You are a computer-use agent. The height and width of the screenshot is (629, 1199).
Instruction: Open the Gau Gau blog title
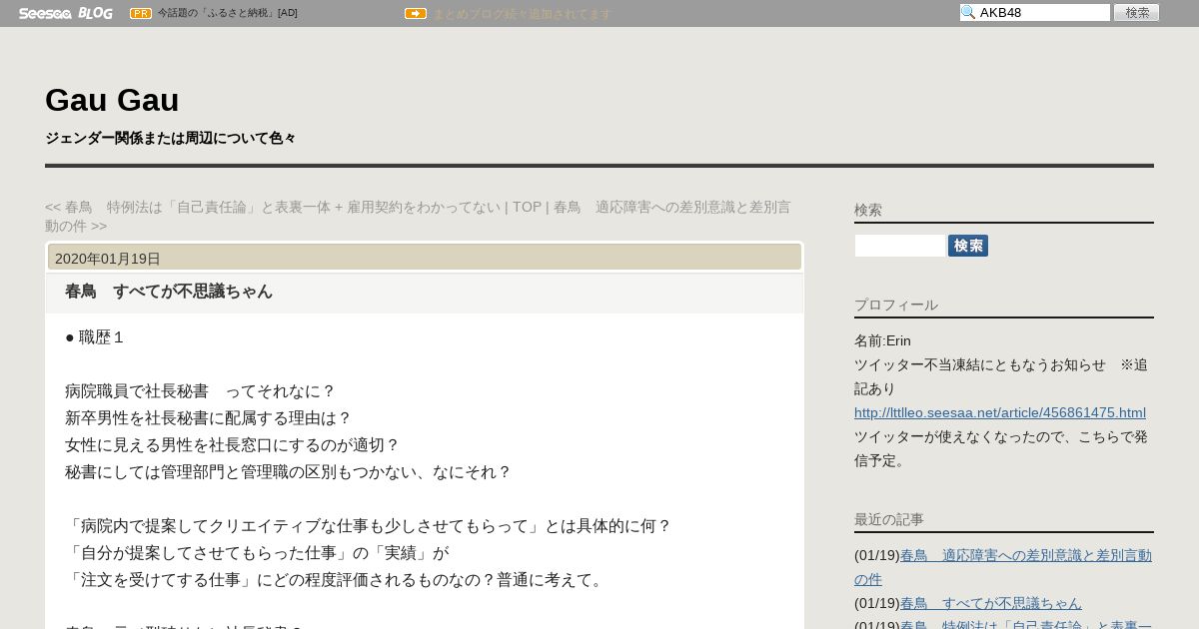click(112, 100)
